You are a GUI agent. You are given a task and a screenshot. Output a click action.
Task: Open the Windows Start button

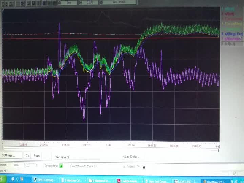pyautogui.click(x=3, y=179)
